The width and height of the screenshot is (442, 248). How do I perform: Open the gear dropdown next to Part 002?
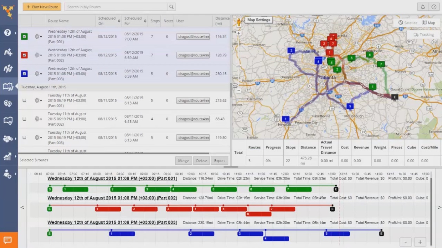point(38,55)
